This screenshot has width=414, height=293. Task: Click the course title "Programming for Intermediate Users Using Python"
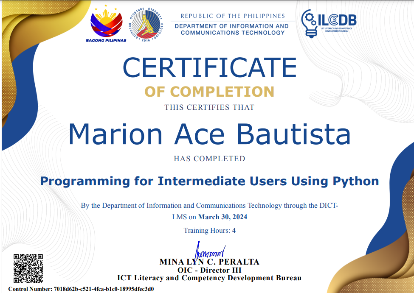(210, 181)
